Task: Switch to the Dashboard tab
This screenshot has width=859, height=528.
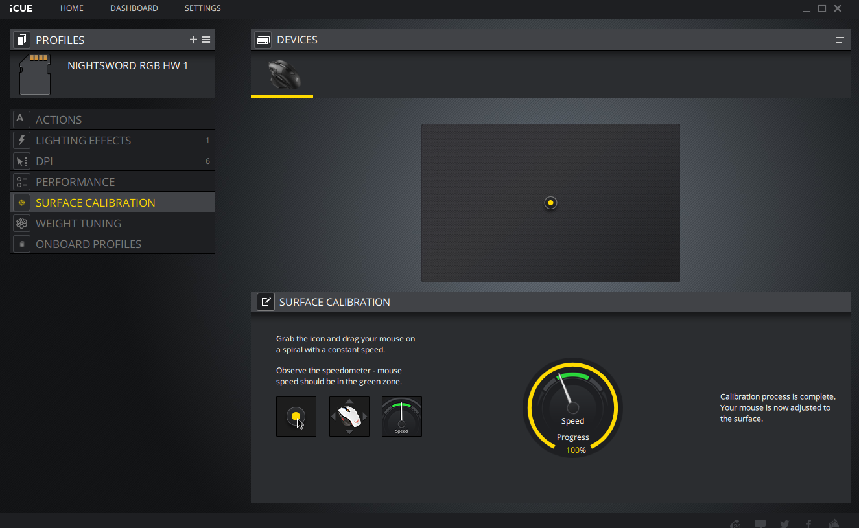Action: point(134,8)
